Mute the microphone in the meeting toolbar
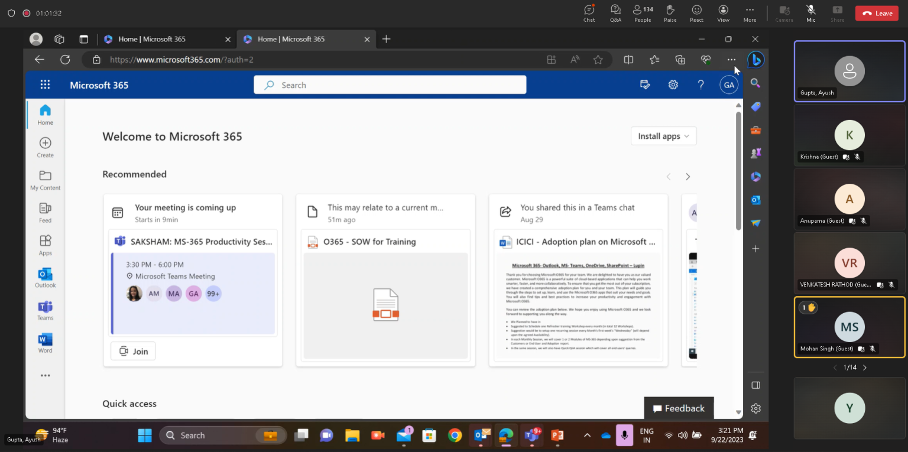 810,13
